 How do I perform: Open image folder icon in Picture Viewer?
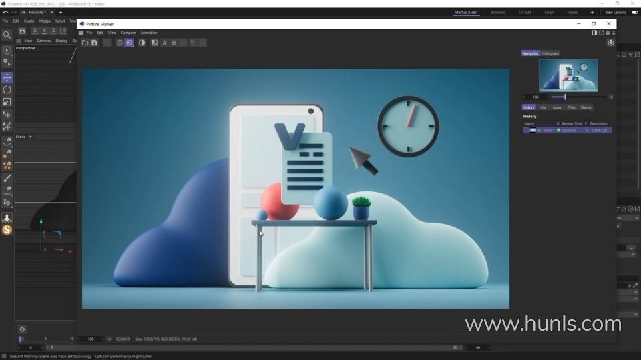coord(85,43)
